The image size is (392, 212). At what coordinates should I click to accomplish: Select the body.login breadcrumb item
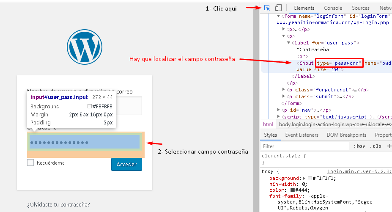point(335,124)
